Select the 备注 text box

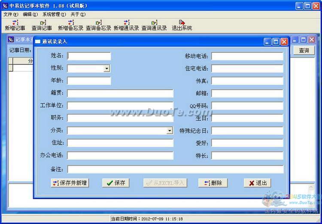(x=175, y=169)
